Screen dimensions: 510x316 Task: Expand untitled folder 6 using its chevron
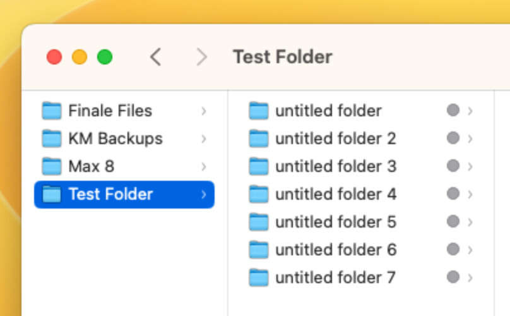point(470,250)
